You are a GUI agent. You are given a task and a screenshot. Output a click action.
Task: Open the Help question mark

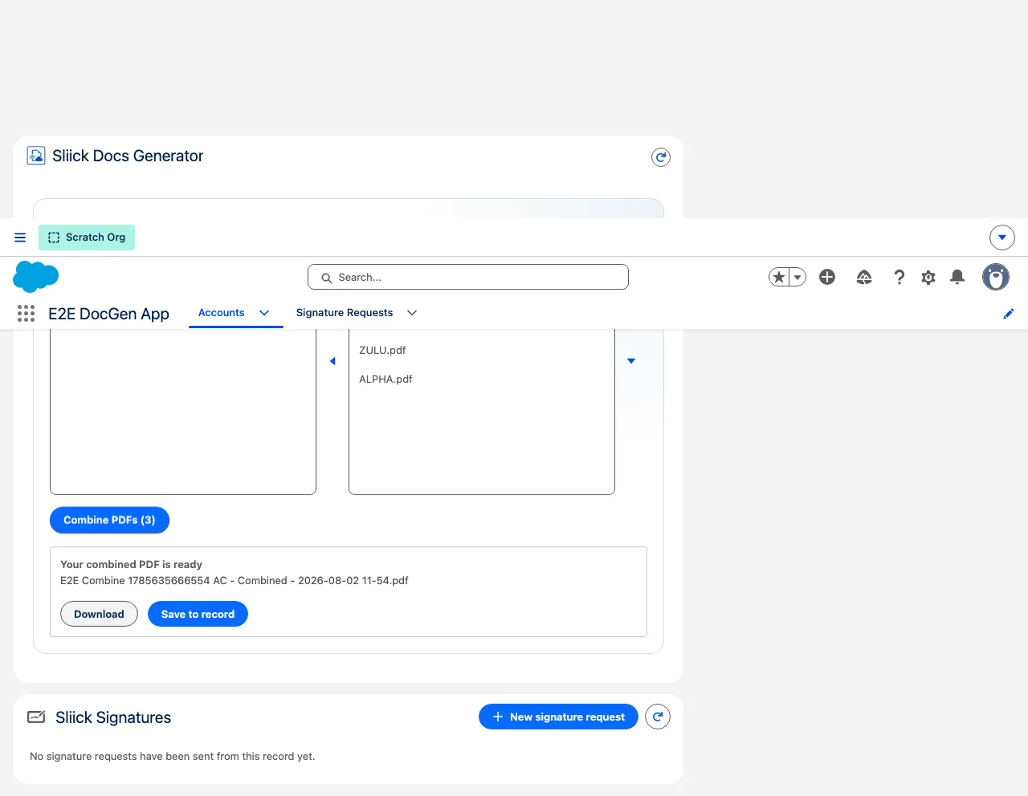click(x=899, y=277)
